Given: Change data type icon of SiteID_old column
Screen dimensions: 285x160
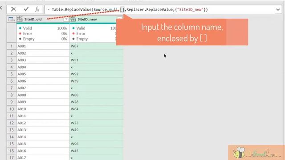Looking at the screenshot, I should click(20, 19).
